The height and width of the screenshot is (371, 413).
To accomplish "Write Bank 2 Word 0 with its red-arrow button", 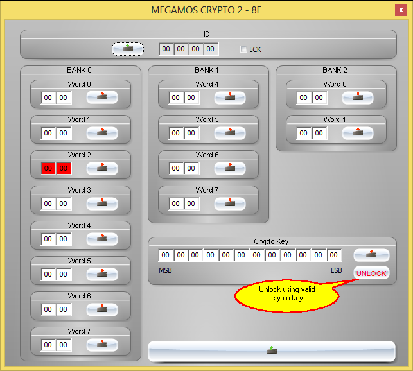I will 358,98.
